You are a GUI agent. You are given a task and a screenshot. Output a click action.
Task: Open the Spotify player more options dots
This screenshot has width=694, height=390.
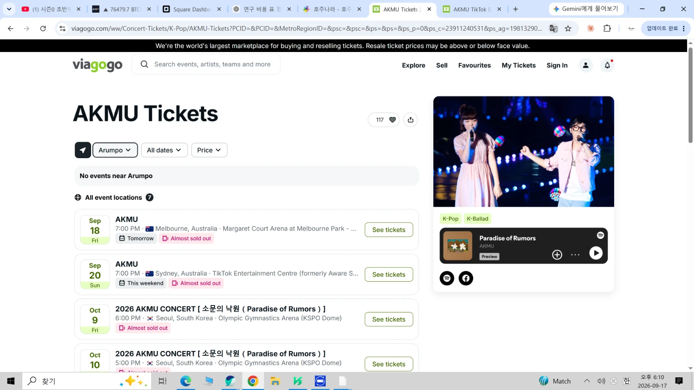point(575,255)
